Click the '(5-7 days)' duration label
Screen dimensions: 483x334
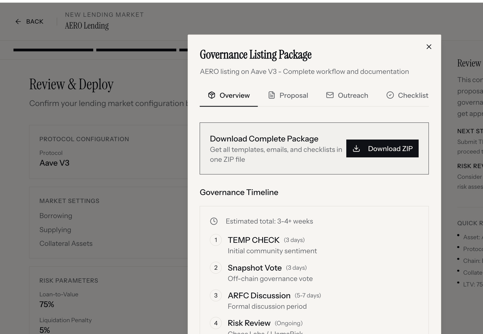tap(308, 296)
